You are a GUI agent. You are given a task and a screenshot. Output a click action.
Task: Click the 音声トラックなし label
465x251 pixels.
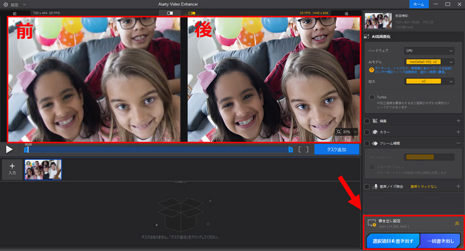[x=423, y=187]
